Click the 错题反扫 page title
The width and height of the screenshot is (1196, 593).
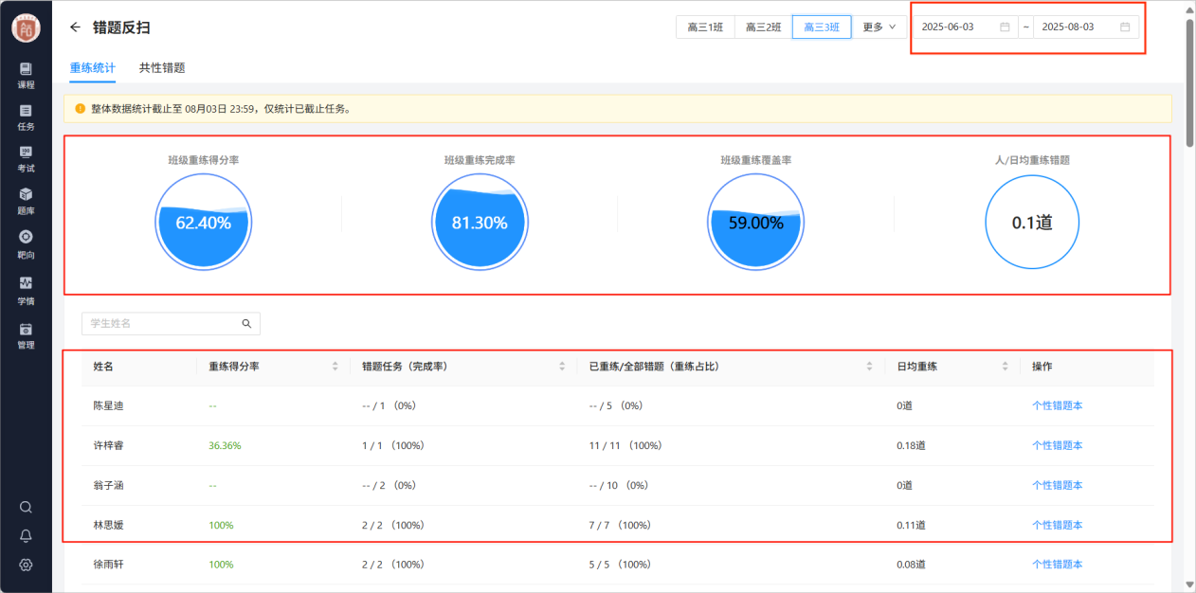pyautogui.click(x=121, y=27)
